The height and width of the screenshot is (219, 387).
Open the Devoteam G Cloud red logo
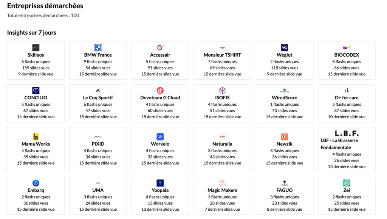pyautogui.click(x=160, y=90)
